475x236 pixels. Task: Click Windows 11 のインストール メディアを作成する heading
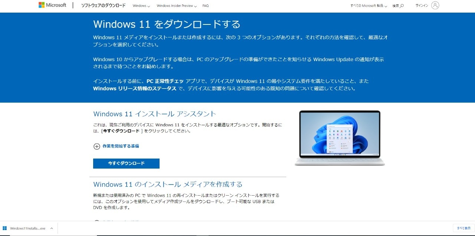pyautogui.click(x=168, y=184)
